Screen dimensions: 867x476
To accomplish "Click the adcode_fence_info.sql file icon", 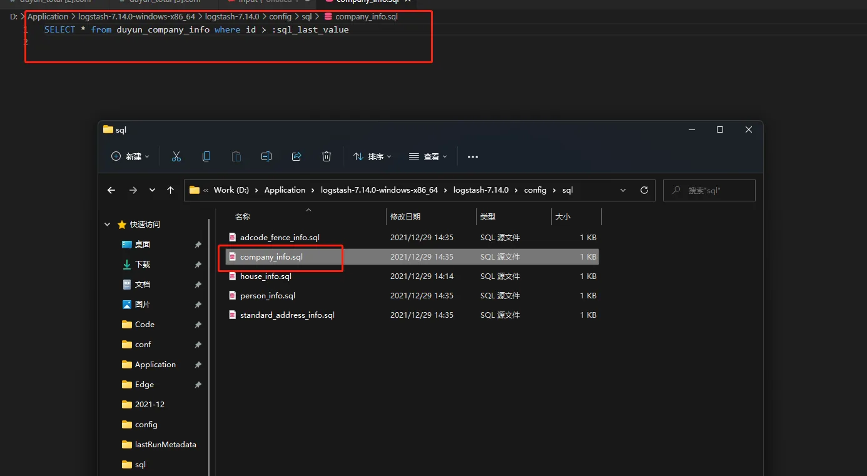I will (x=232, y=238).
